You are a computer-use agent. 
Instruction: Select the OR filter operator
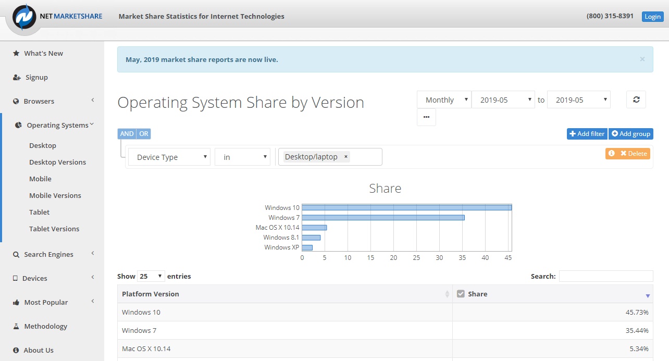point(143,134)
